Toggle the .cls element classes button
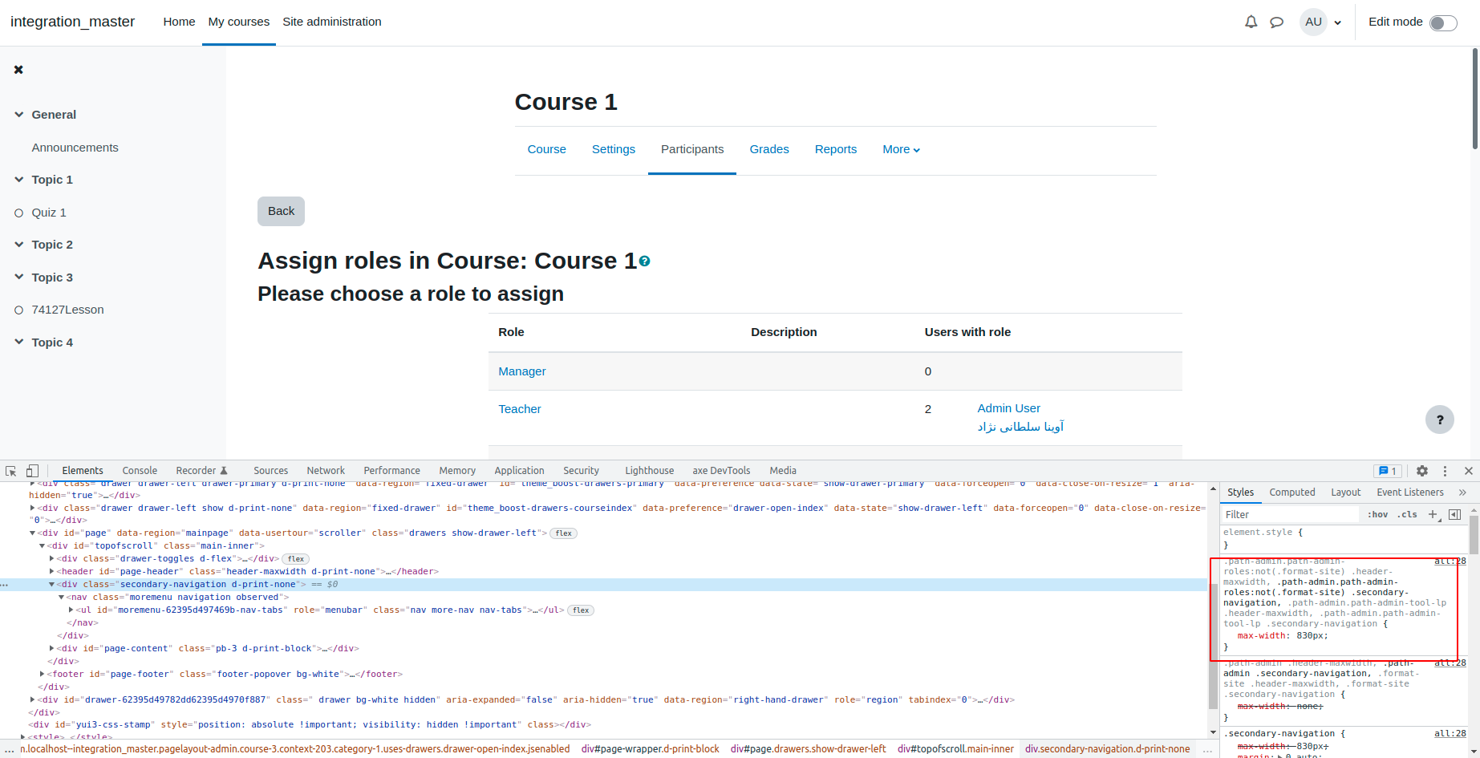1480x758 pixels. click(x=1407, y=515)
